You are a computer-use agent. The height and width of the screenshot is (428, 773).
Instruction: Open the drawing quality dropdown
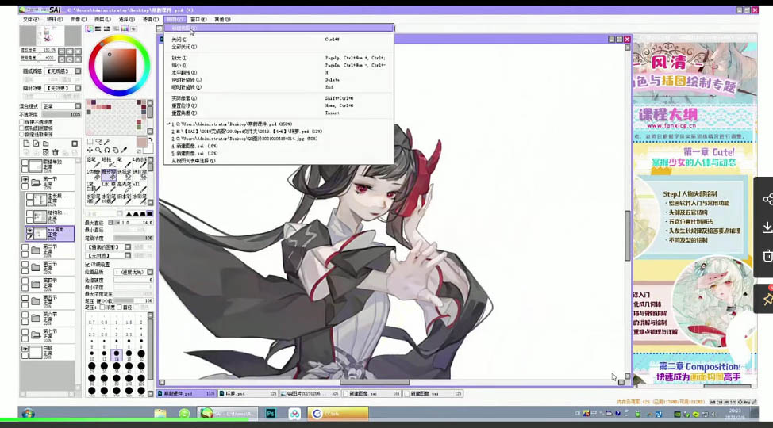pyautogui.click(x=150, y=273)
